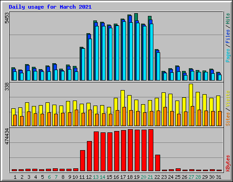Select the cyan pages bar for day 12
This screenshot has height=182, width=233.
coord(90,60)
